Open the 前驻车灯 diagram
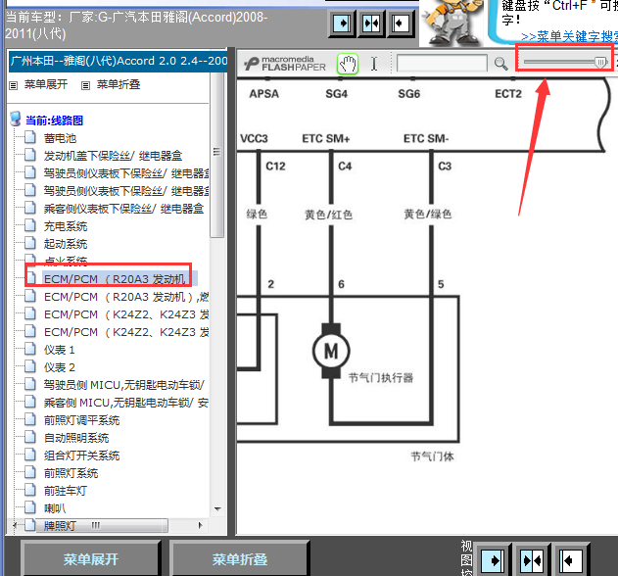 [66, 491]
